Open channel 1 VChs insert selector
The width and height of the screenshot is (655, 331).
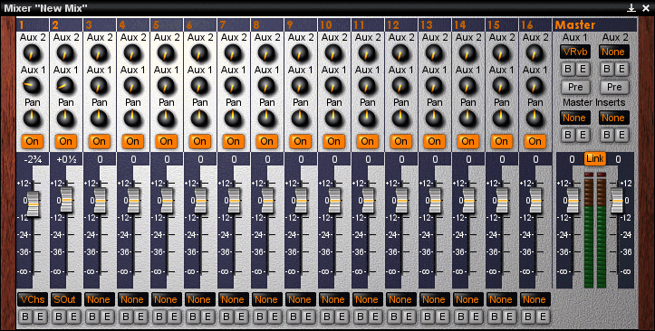(x=33, y=299)
